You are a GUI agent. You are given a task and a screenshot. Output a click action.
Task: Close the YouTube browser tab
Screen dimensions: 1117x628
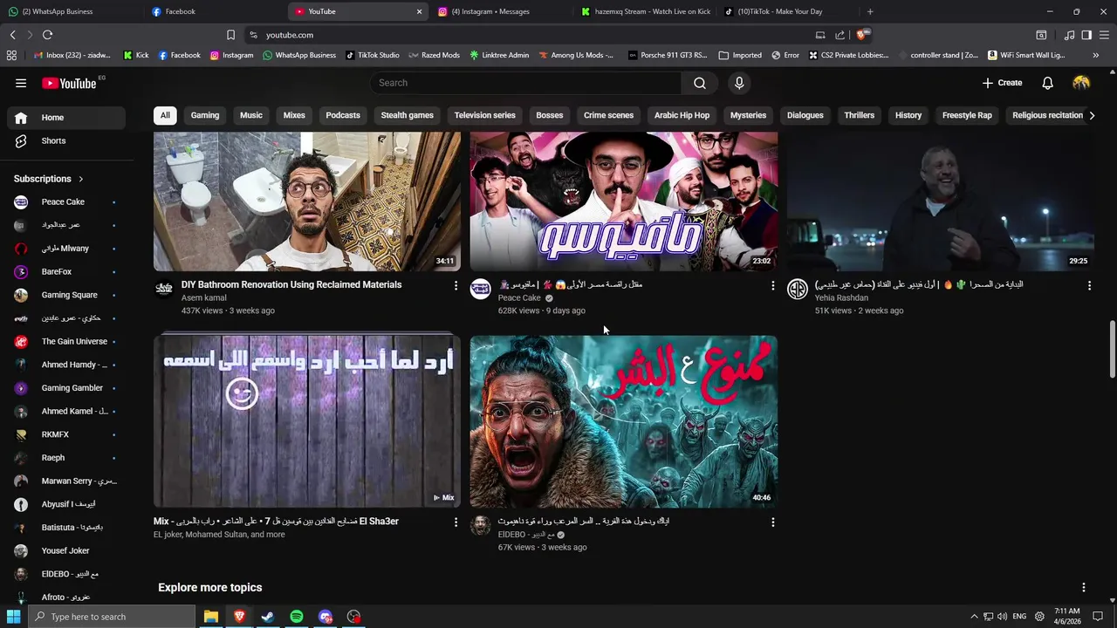pyautogui.click(x=419, y=11)
